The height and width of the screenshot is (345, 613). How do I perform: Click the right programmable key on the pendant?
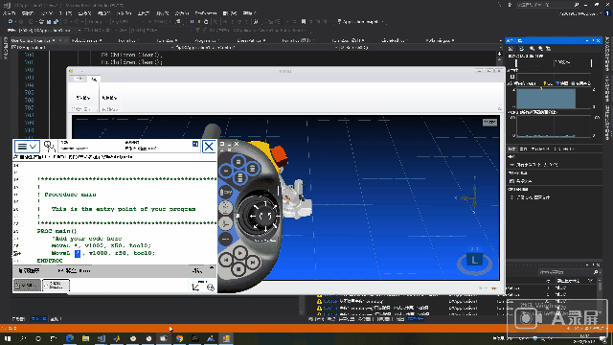(x=253, y=169)
